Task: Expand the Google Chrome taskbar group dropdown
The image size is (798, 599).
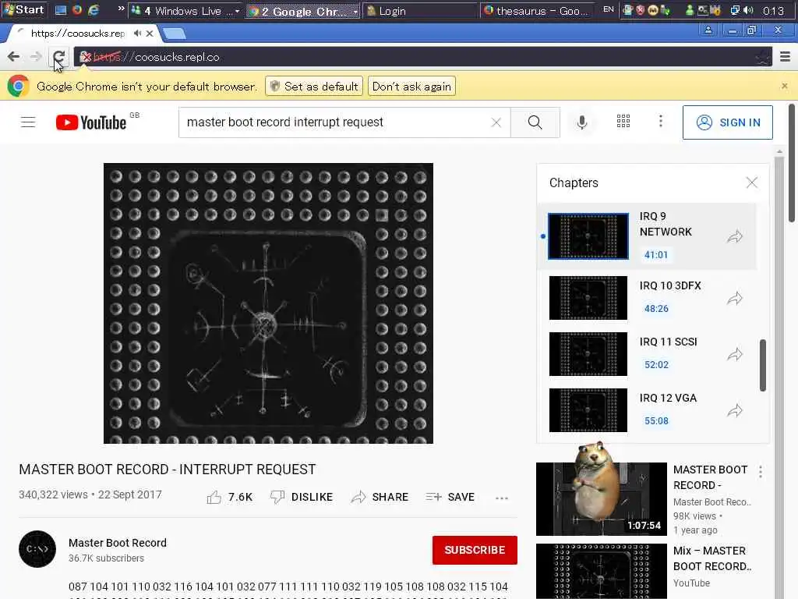Action: tap(355, 11)
